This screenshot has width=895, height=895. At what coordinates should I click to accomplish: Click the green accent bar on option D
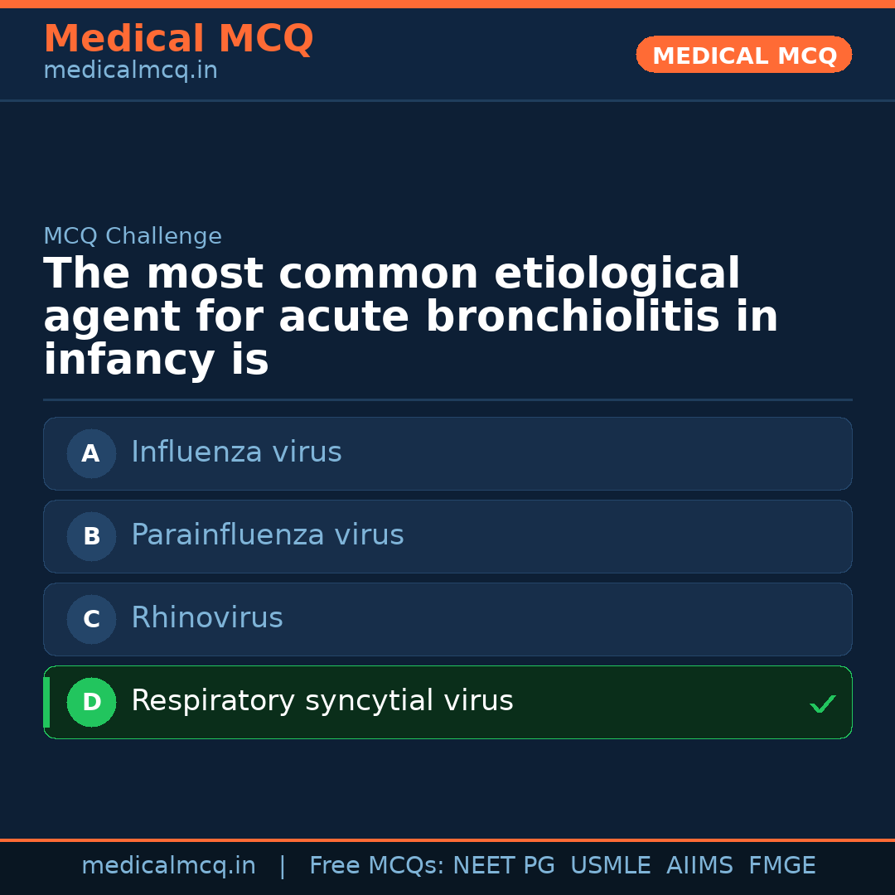pyautogui.click(x=46, y=702)
